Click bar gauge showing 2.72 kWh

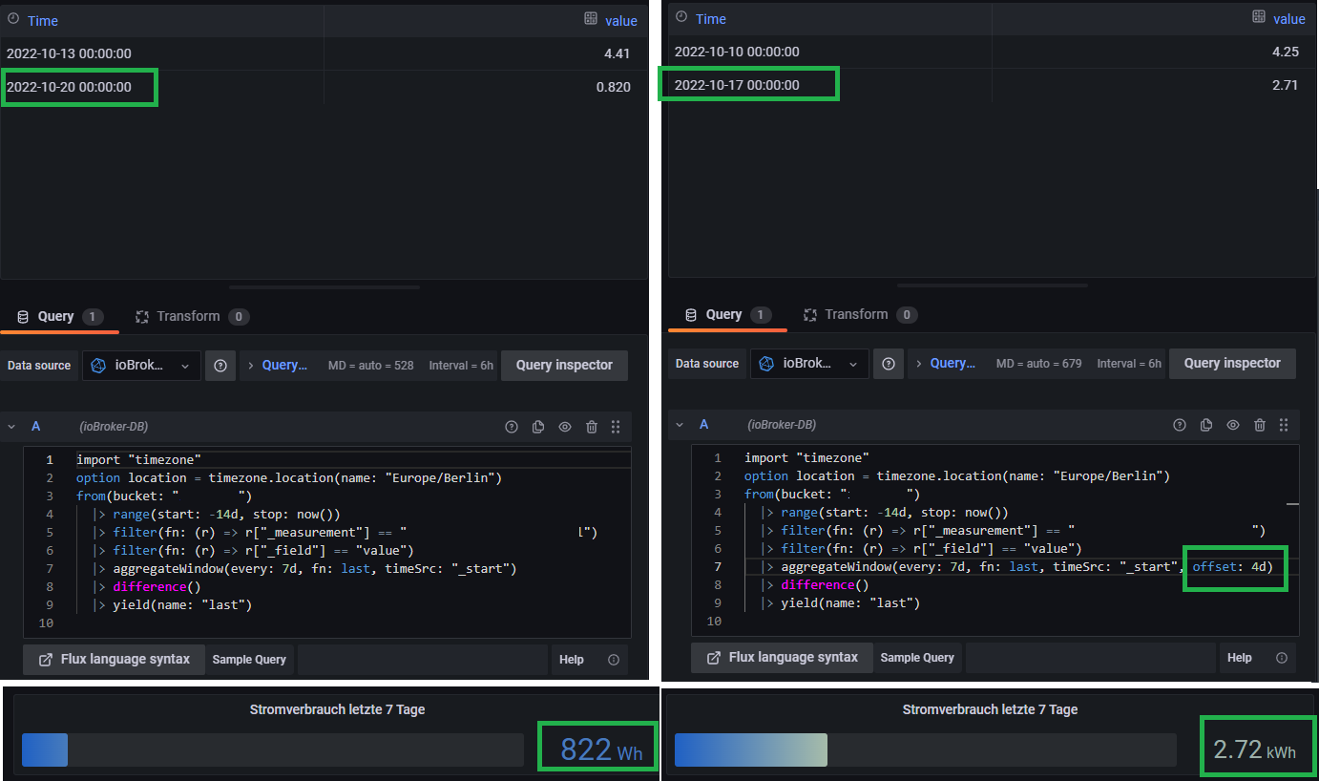tap(925, 750)
